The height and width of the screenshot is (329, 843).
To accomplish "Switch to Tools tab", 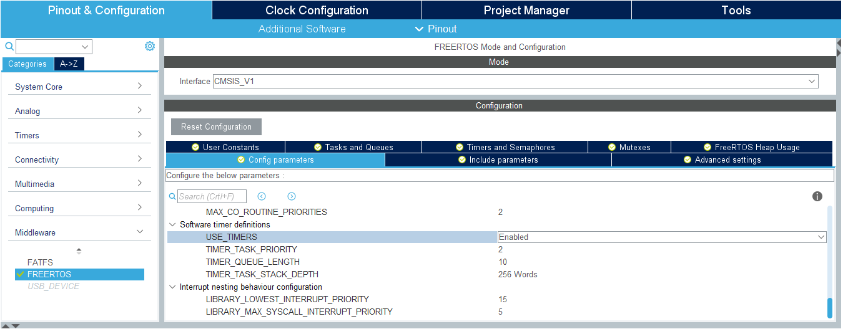I will click(736, 10).
